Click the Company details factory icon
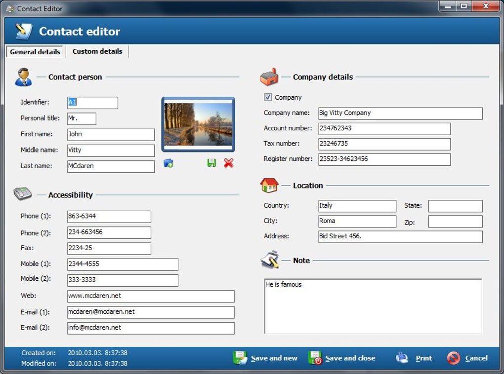The image size is (504, 374). [268, 76]
